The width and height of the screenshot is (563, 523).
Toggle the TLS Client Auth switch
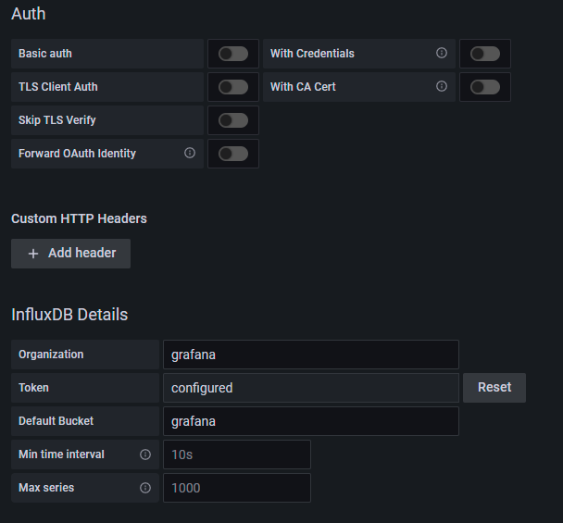[233, 87]
